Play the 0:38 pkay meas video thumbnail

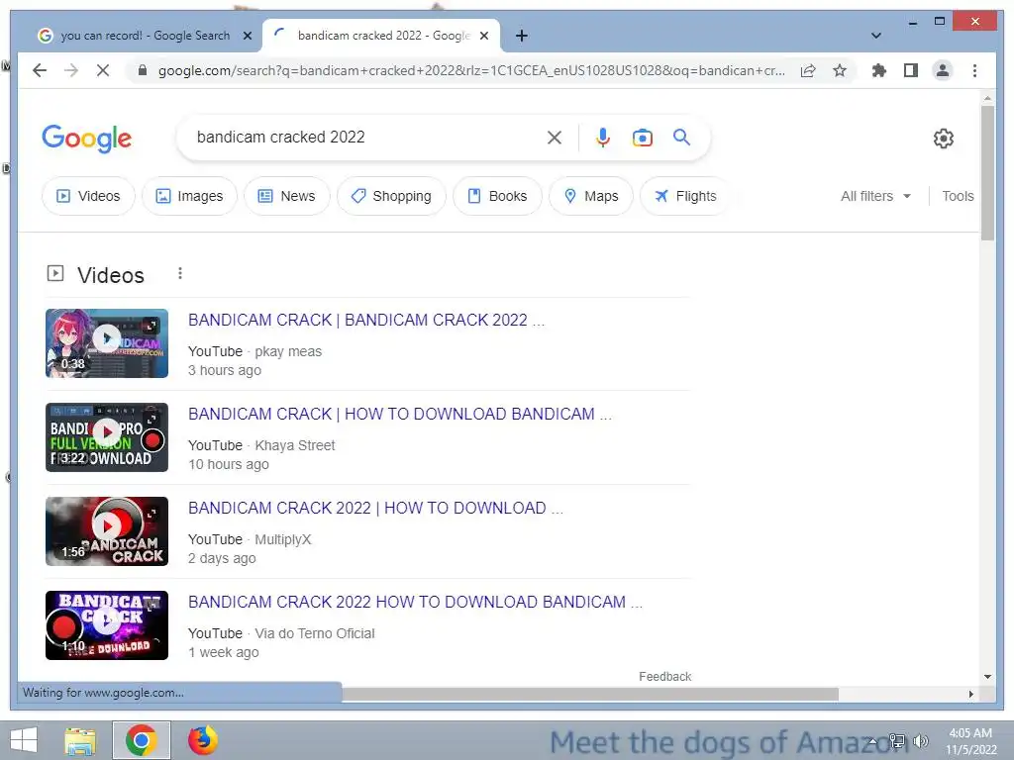(107, 343)
